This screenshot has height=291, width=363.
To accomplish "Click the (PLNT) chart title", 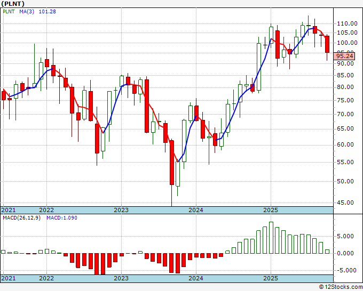I will pyautogui.click(x=13, y=4).
